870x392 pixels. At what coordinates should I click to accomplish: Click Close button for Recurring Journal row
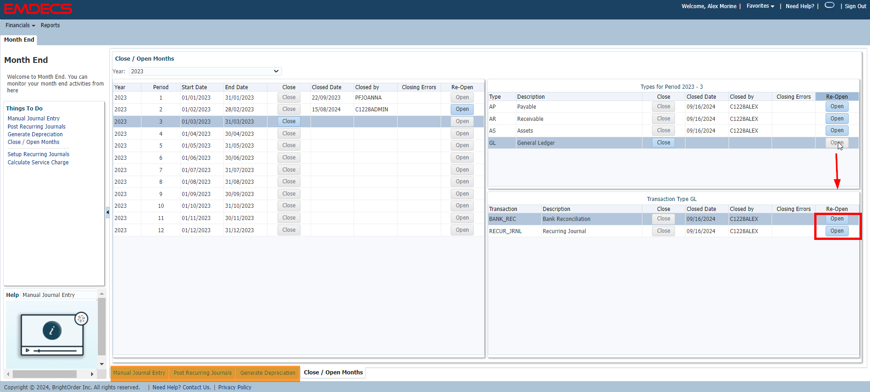coord(663,231)
